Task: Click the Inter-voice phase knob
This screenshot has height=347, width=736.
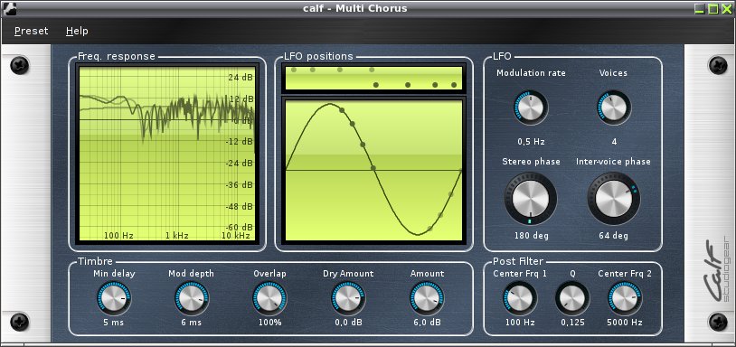Action: [614, 199]
